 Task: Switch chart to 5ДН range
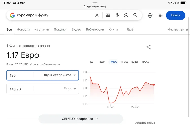click(x=102, y=62)
